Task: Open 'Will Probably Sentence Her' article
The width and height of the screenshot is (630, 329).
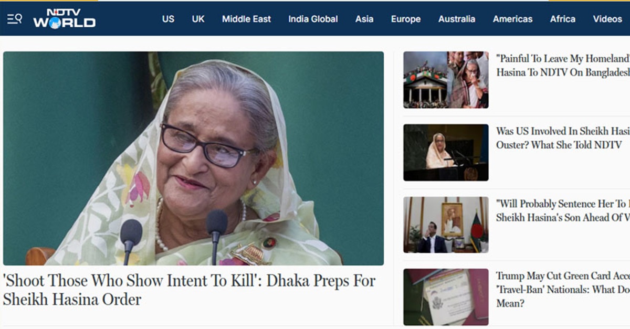Action: click(x=563, y=210)
